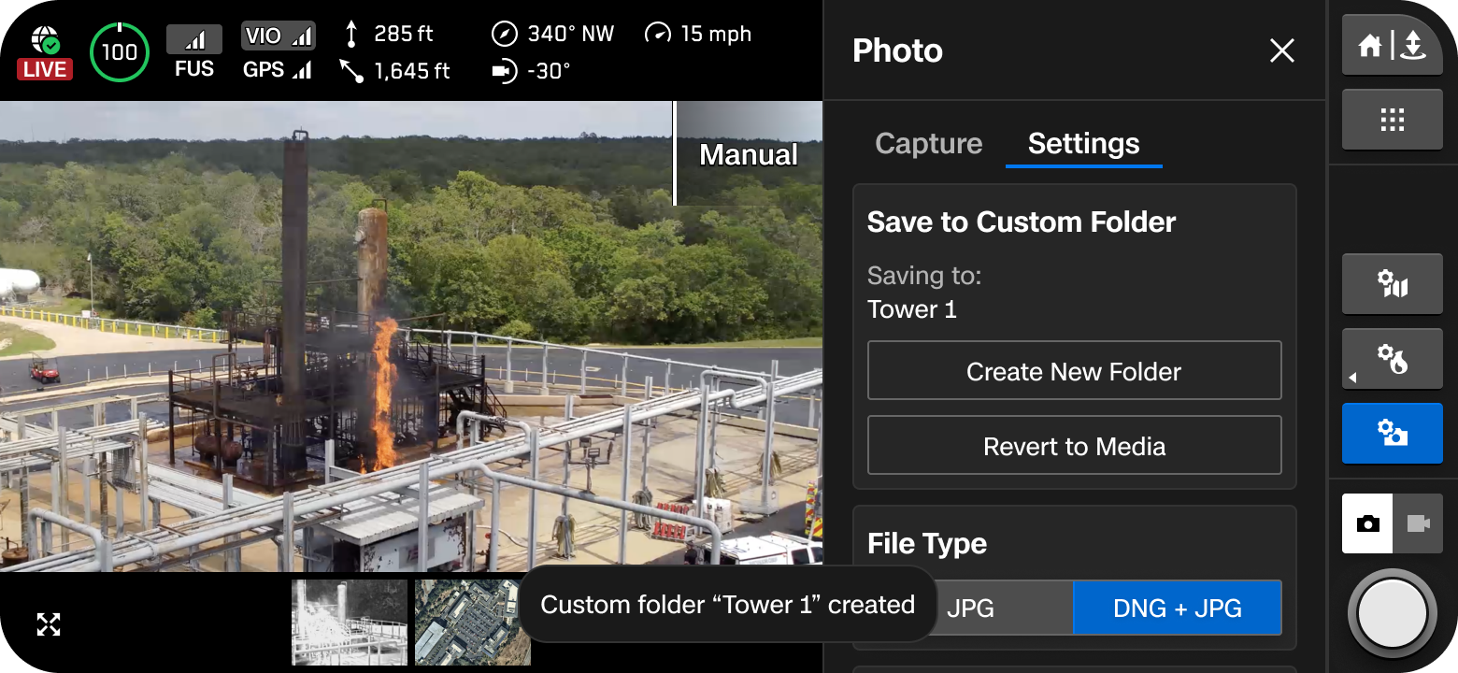Expand the camera view to fullscreen
This screenshot has width=1458, height=673.
coord(49,624)
